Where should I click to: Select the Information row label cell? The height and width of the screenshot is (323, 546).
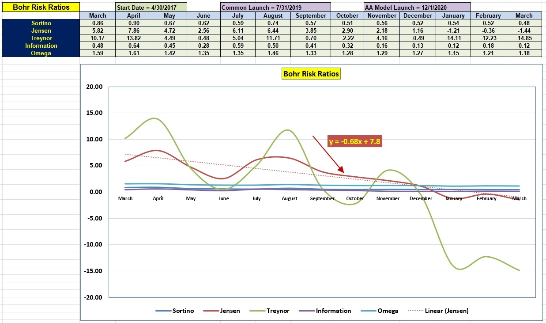point(41,46)
